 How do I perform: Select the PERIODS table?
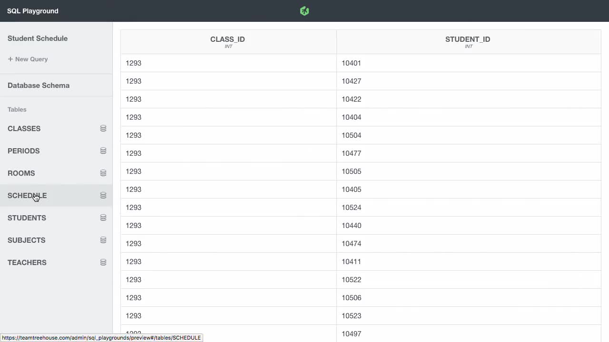click(23, 151)
